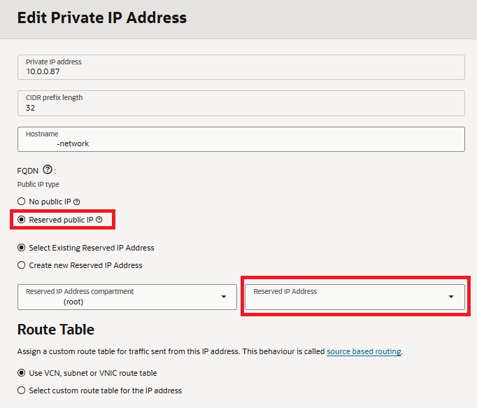Image resolution: width=477 pixels, height=408 pixels.
Task: Click the Edit Private IP Address title
Action: tap(101, 17)
